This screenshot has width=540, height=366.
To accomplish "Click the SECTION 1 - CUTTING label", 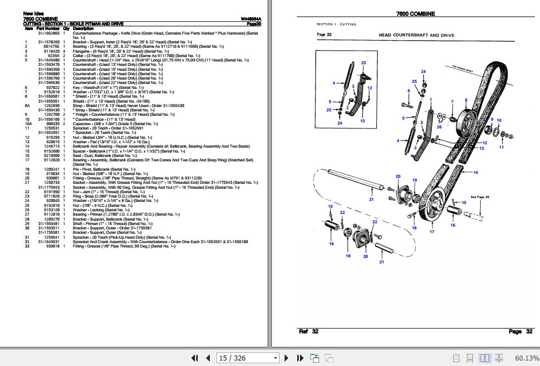I will [x=336, y=24].
